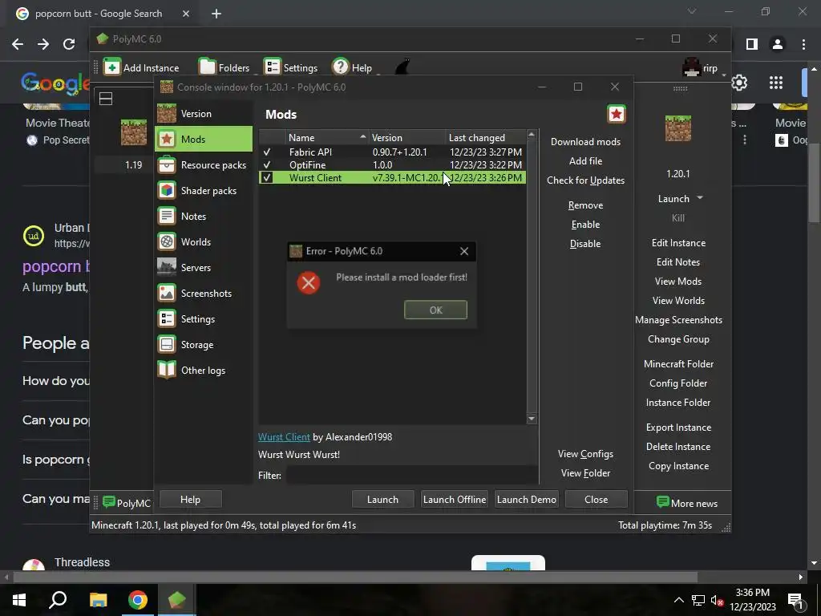Collapse the instance group toggle in PolyMC
Viewport: 821px width, 616px height.
click(106, 99)
